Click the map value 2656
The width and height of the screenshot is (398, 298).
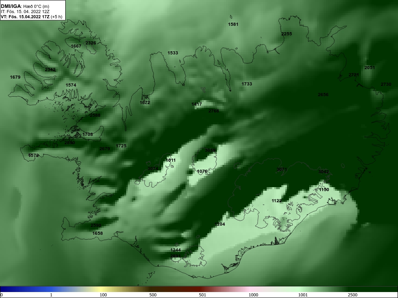pos(323,95)
